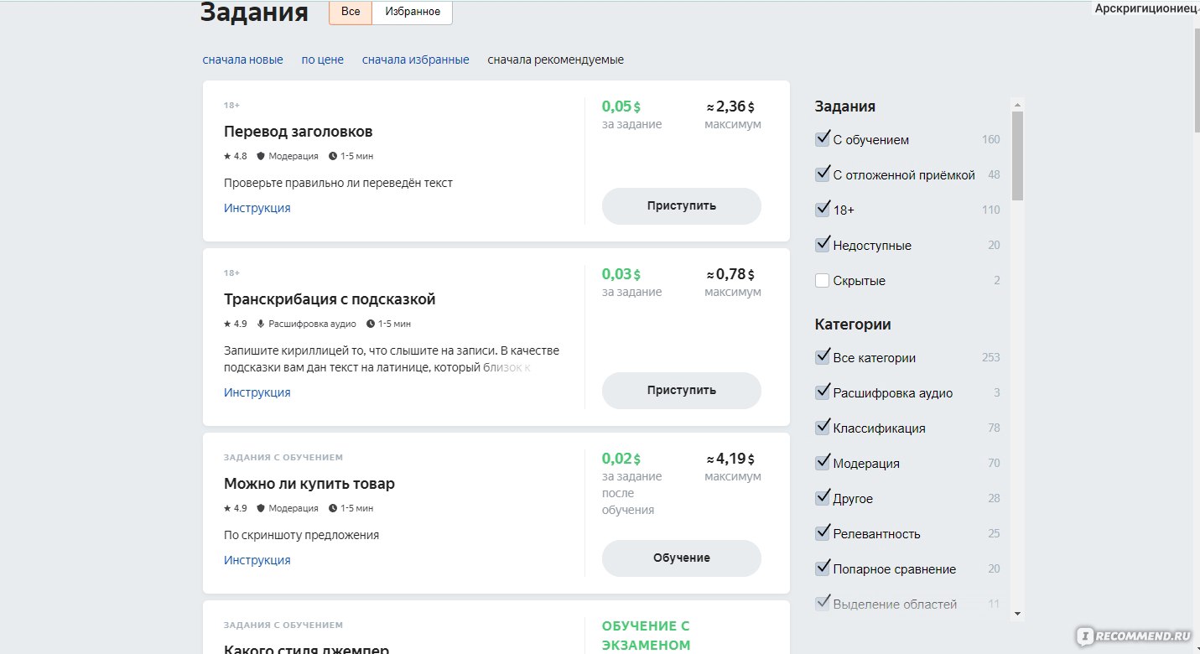Screen dimensions: 1200x654
Task: Click the filter panel scroll-up arrow
Action: pos(1018,105)
